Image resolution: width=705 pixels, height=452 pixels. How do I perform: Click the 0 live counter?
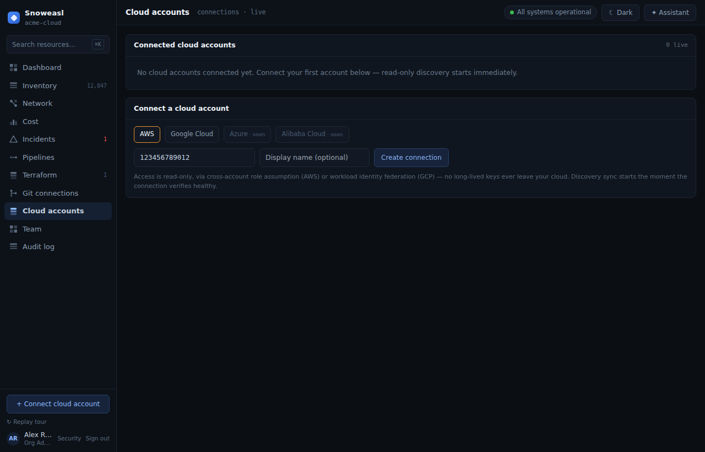[677, 45]
